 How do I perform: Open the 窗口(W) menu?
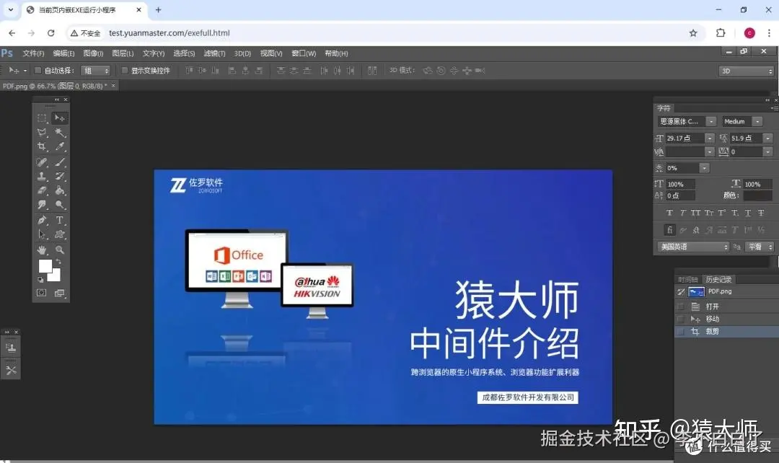pyautogui.click(x=304, y=53)
